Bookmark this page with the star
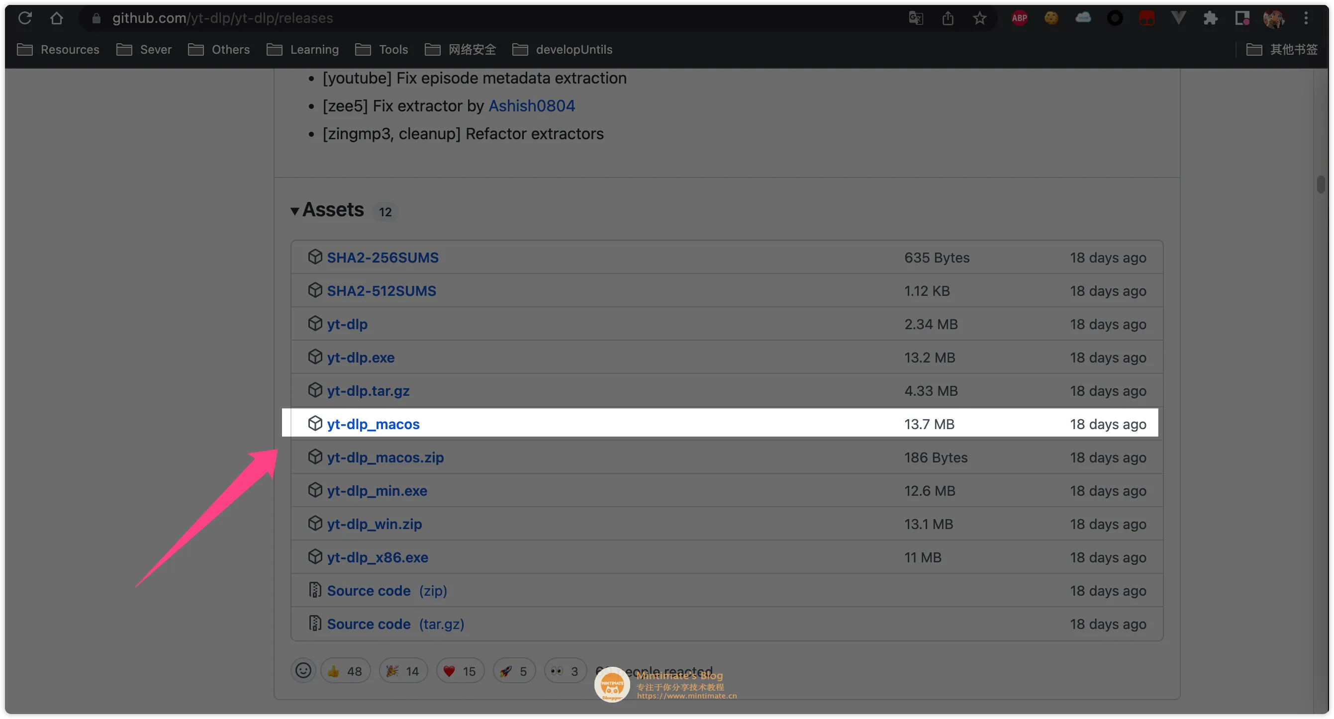This screenshot has width=1334, height=719. pyautogui.click(x=979, y=18)
